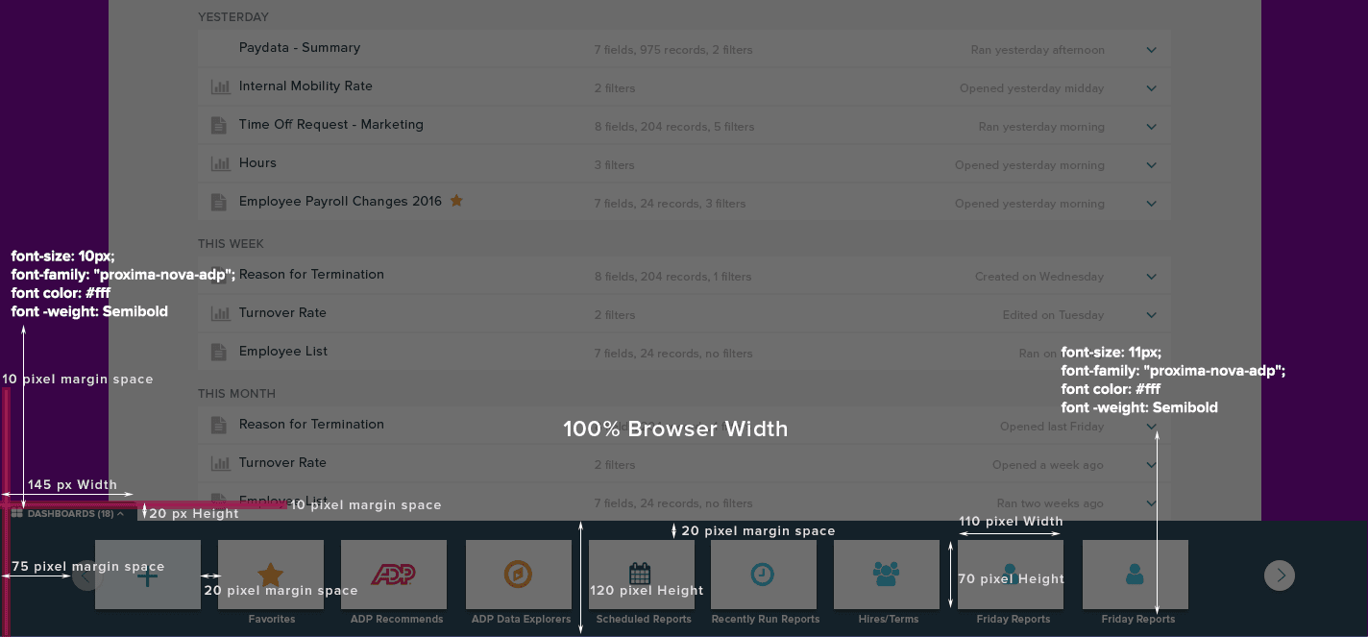
Task: Click document icon of Employee Payroll Changes 2016
Action: coord(219,202)
